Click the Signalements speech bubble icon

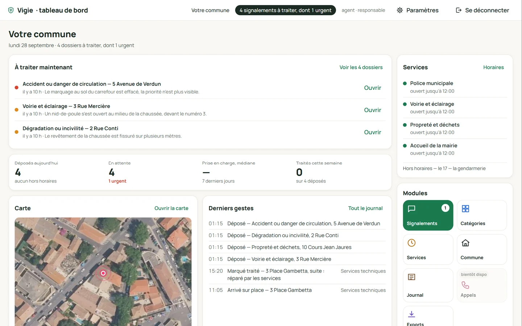[x=411, y=209]
